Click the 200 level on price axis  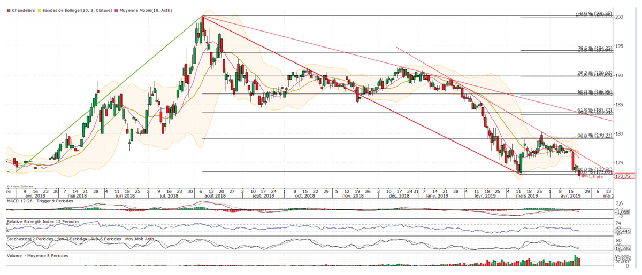(x=620, y=17)
